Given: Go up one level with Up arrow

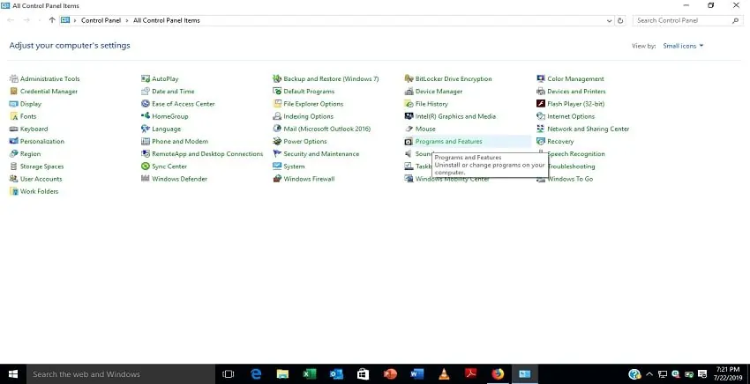Looking at the screenshot, I should 52,20.
